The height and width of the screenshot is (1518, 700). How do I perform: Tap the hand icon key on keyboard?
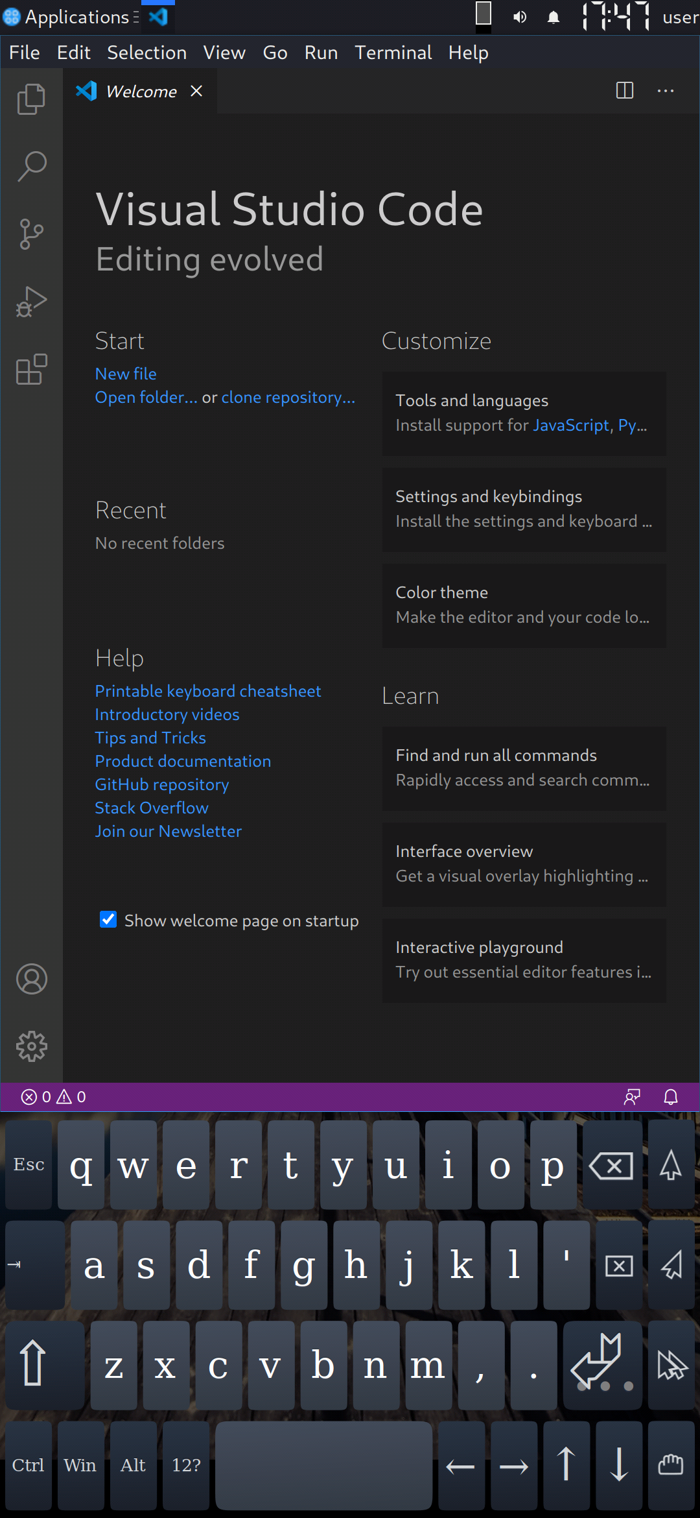(x=671, y=1465)
